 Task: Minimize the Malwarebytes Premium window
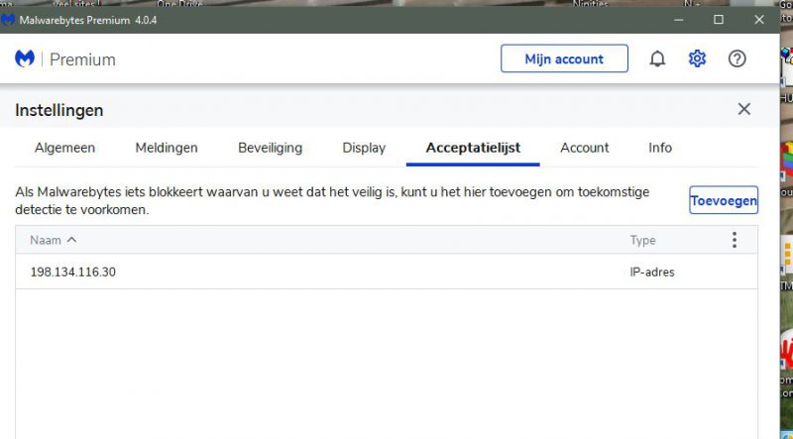pyautogui.click(x=679, y=20)
